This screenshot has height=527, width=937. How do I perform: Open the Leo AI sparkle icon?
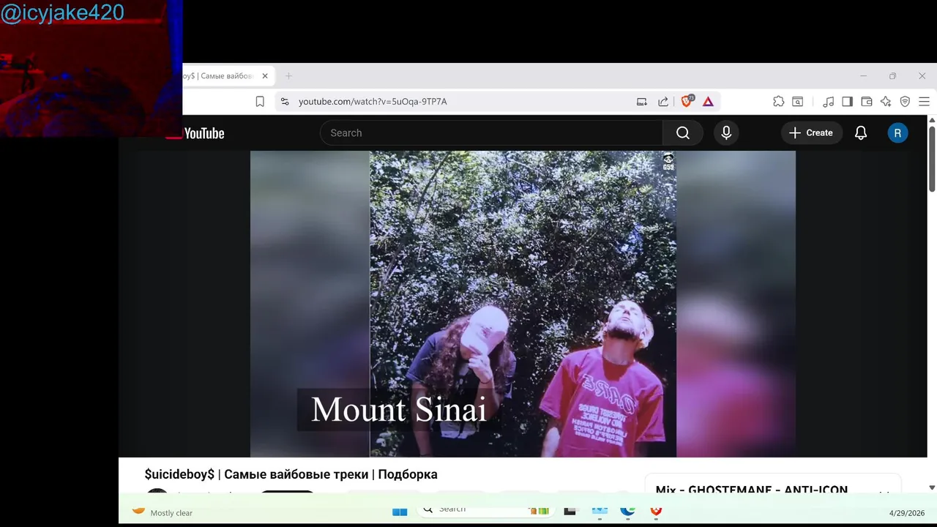(886, 102)
